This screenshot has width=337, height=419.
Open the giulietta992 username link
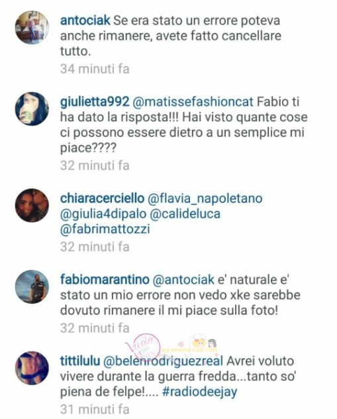tap(95, 102)
